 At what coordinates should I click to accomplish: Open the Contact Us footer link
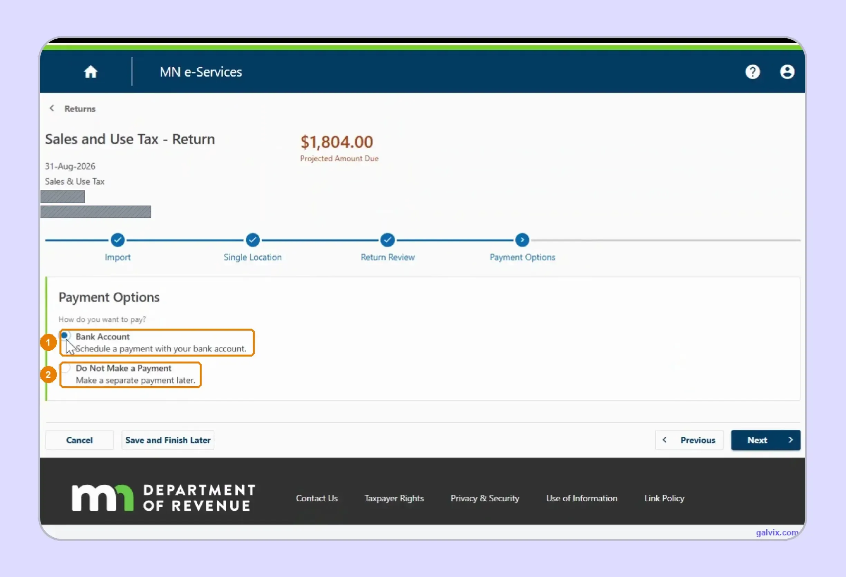click(x=317, y=498)
